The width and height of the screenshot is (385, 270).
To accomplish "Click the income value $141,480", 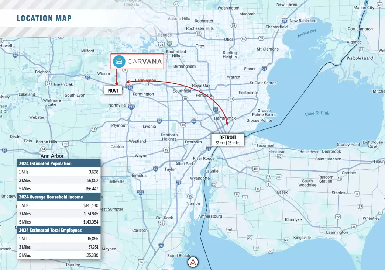I will point(91,205).
